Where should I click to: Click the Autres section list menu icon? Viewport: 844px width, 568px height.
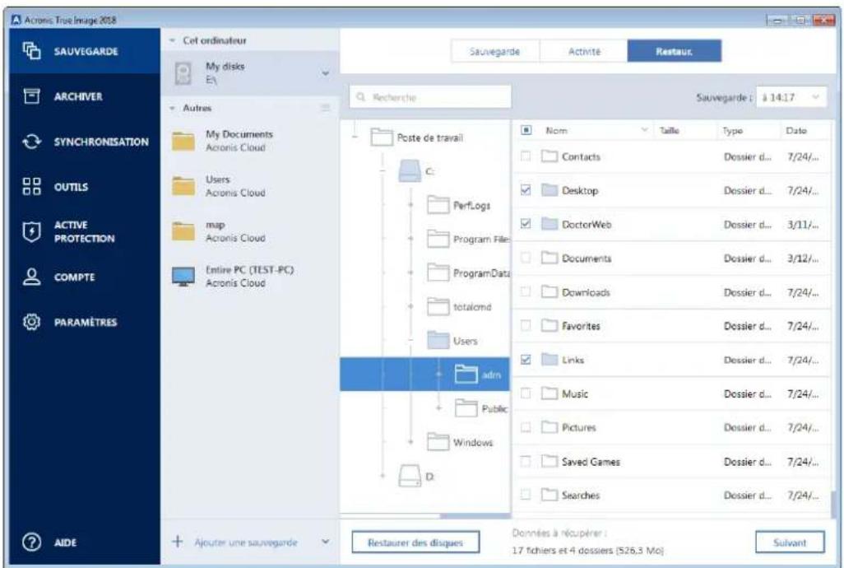[x=325, y=108]
